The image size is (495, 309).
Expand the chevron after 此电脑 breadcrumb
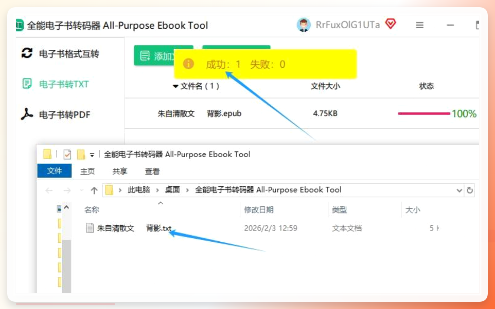pos(157,190)
